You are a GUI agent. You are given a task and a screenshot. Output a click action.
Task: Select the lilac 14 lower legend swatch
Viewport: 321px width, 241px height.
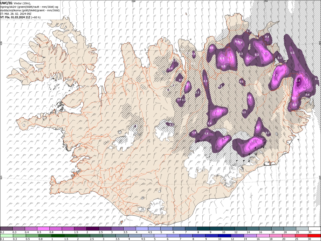click(250, 236)
